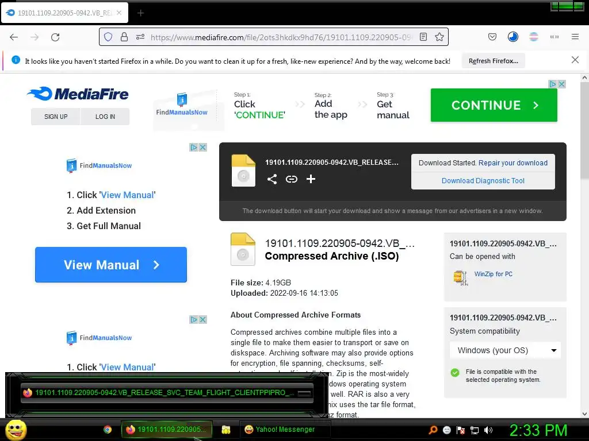Click the Firefox 19101.1109 taskbar button
Screen dimensions: 589x441
pyautogui.click(x=166, y=430)
